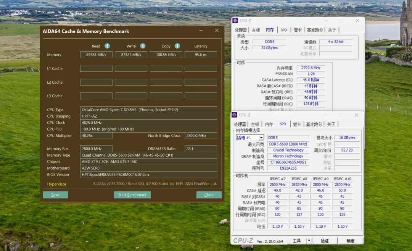Image resolution: width=412 pixels, height=251 pixels.
Task: Open the 插槽 #1 memory slot dropdown
Action: [x=261, y=138]
